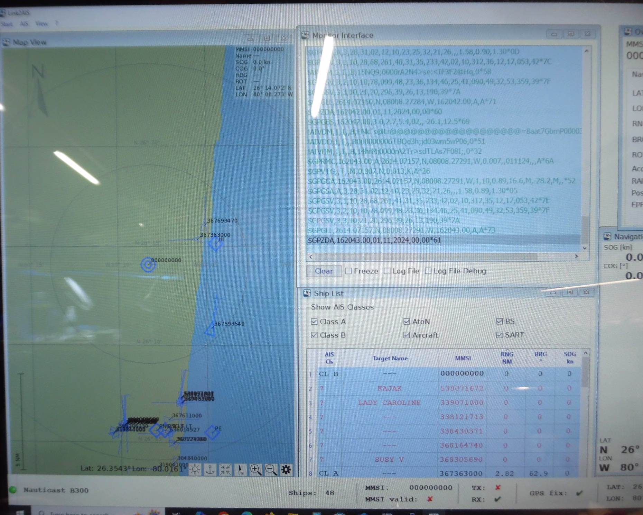Viewport: 643px width, 515px height.
Task: Toggle the BS checkbox
Action: pyautogui.click(x=499, y=321)
